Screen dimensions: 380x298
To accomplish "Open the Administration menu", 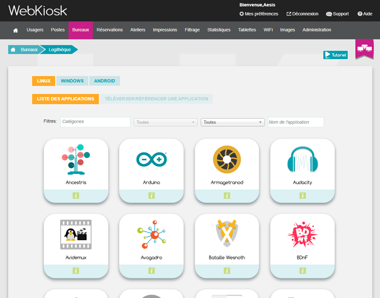I will pyautogui.click(x=317, y=30).
